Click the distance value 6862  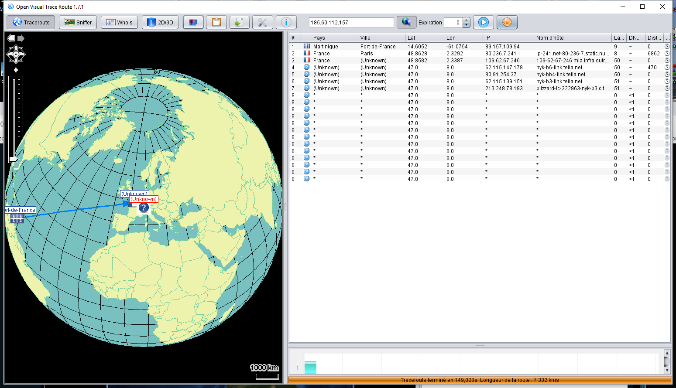653,54
